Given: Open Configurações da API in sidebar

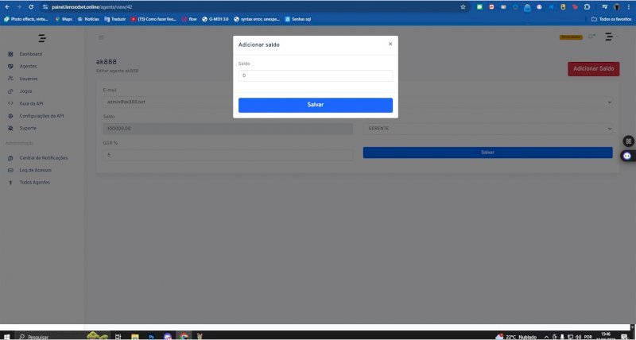Looking at the screenshot, I should 41,116.
